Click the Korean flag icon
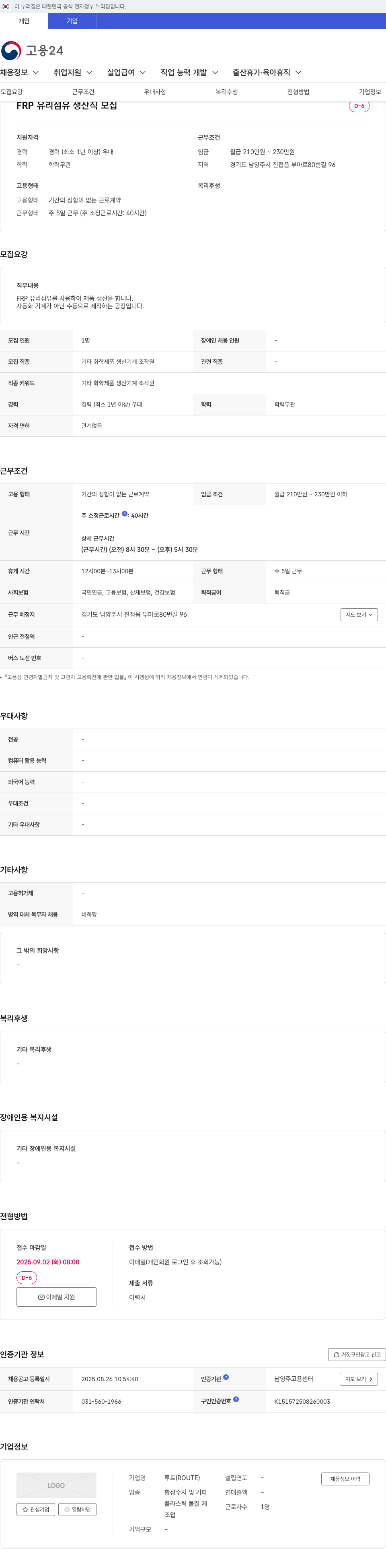 pos(5,6)
